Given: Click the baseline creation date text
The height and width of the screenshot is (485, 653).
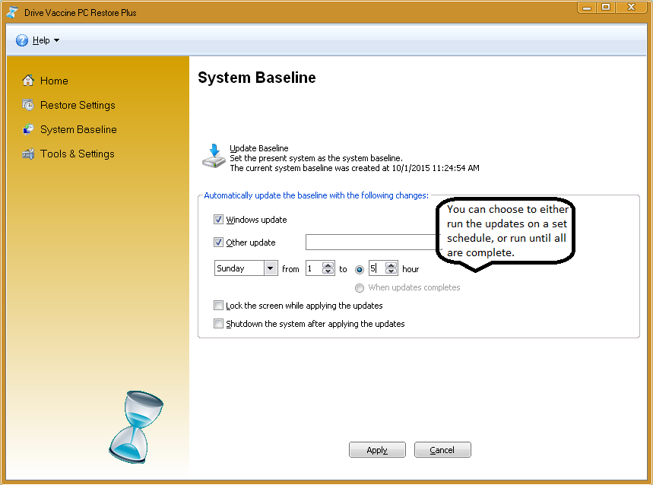Looking at the screenshot, I should (x=354, y=168).
